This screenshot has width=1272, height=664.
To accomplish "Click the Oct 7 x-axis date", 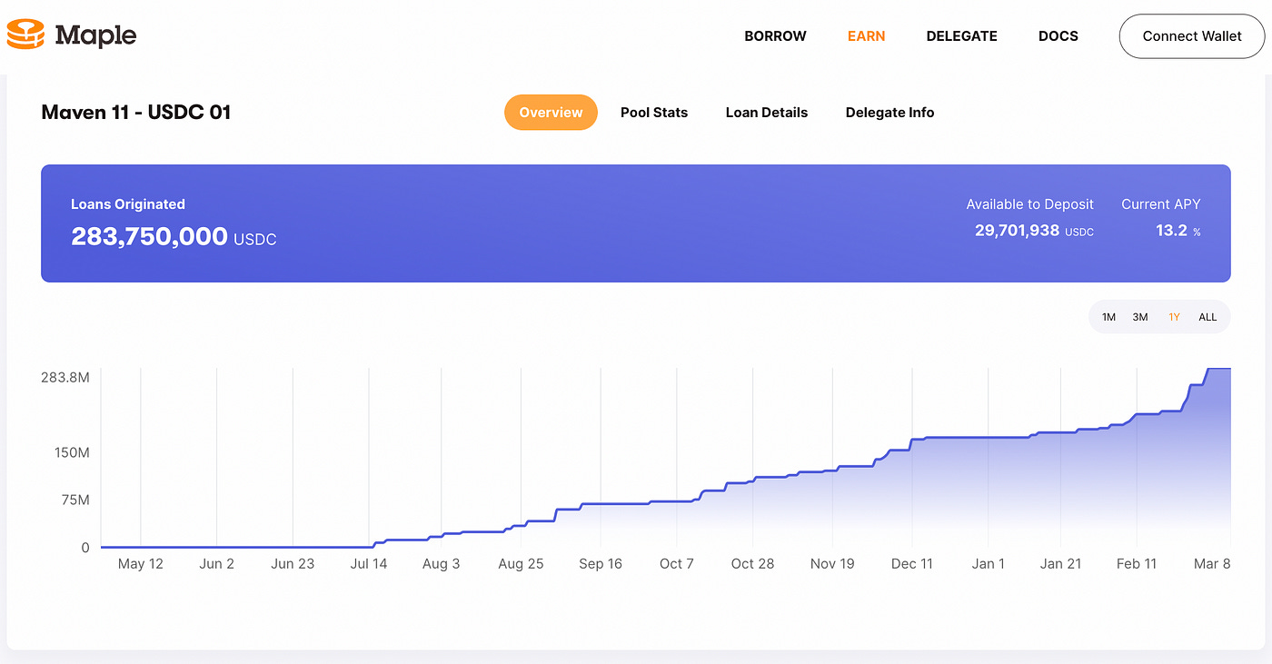I will pyautogui.click(x=677, y=564).
